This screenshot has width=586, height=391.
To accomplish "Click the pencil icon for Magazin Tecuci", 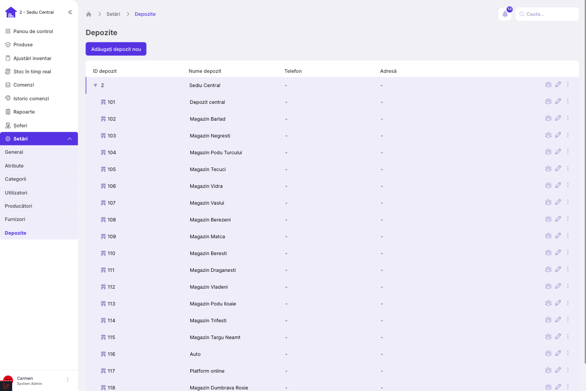I will click(x=558, y=169).
